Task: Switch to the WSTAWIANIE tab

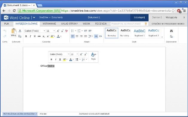Action: coord(49,24)
